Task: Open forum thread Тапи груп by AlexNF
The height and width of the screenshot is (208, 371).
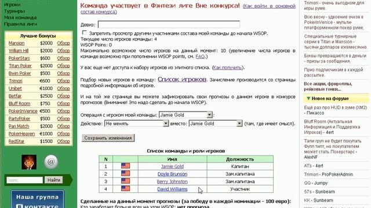Action: click(333, 149)
